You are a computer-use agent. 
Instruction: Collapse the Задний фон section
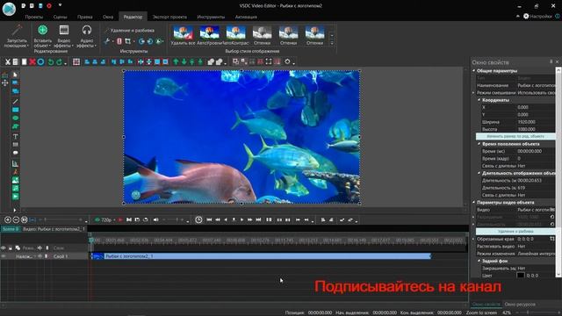479,261
